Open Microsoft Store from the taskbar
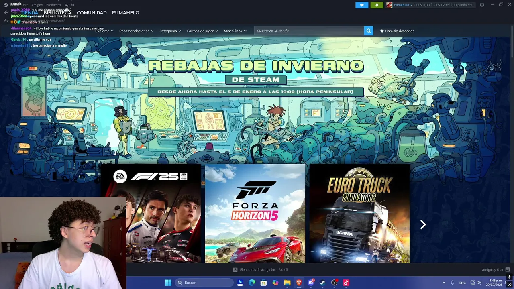The width and height of the screenshot is (514, 289). pos(263,283)
